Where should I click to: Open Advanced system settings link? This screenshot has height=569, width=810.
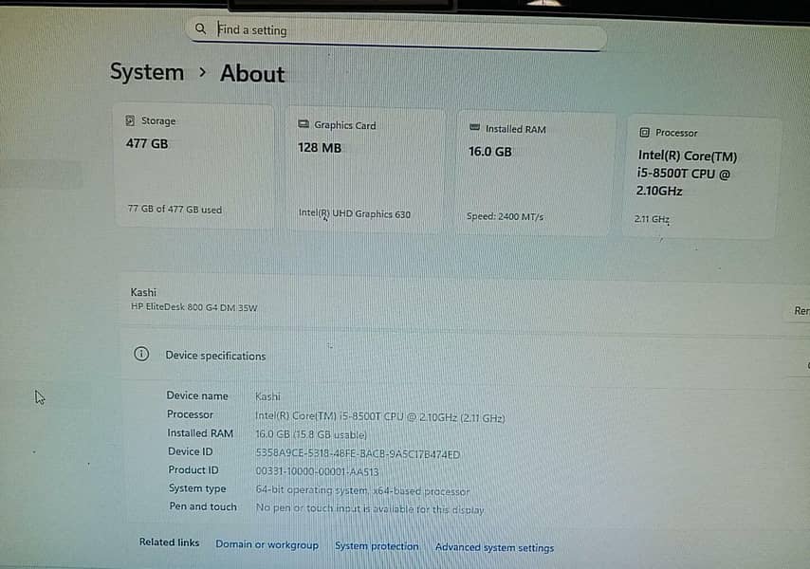494,547
